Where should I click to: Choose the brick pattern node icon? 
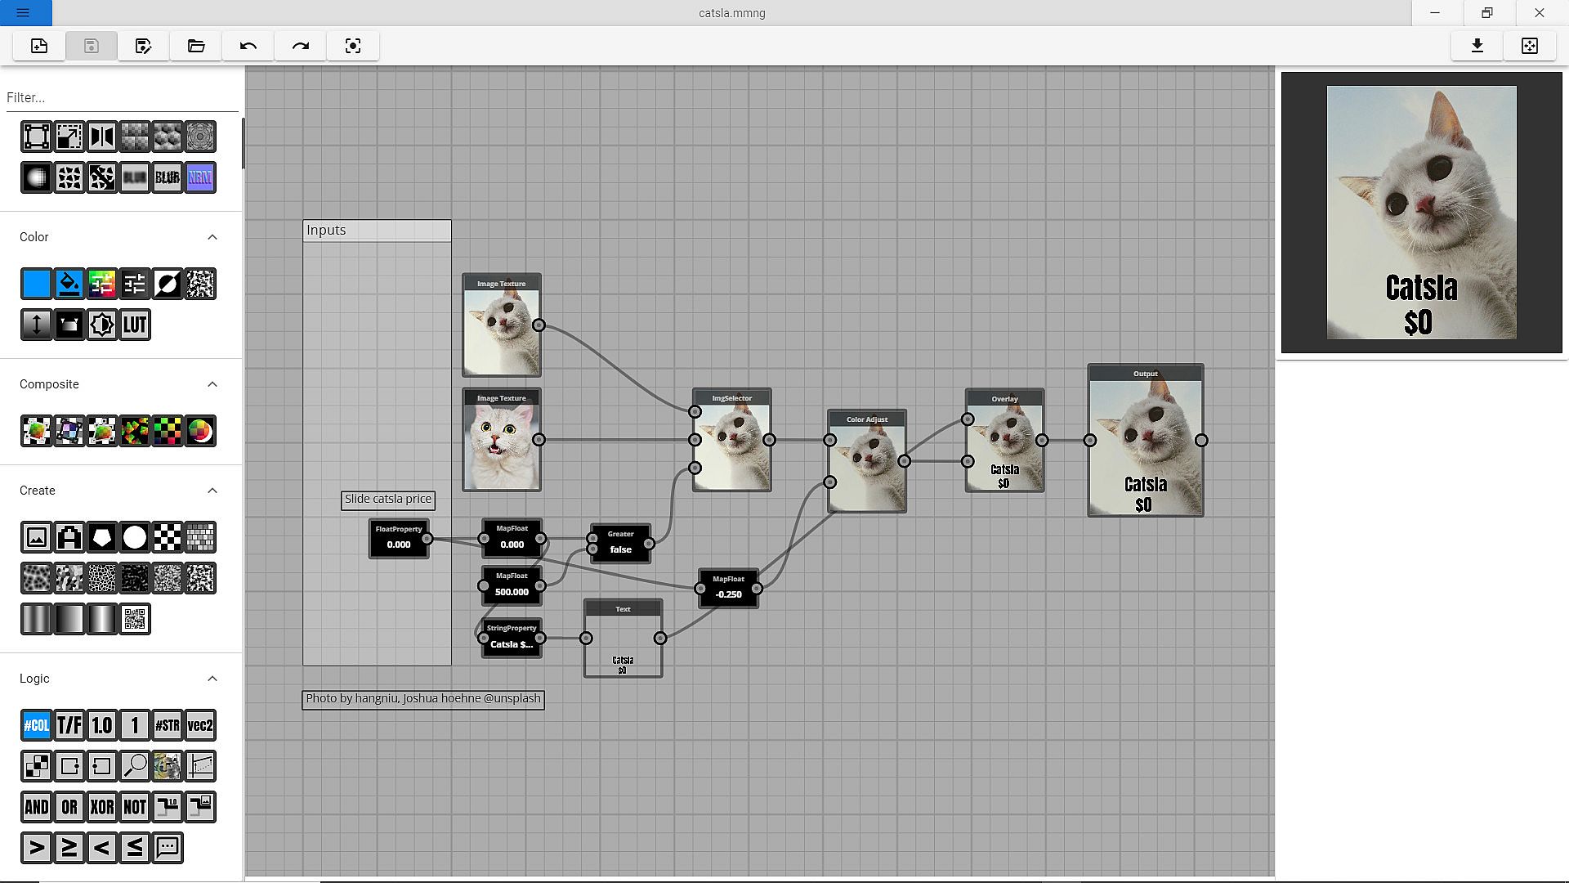[x=200, y=537]
